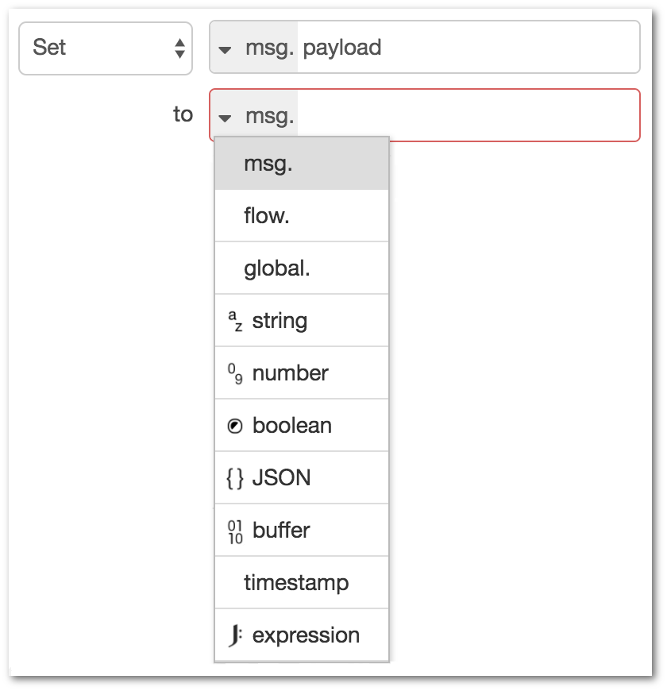Screen dimensions: 667x691
Task: Select the string type option
Action: click(x=302, y=321)
